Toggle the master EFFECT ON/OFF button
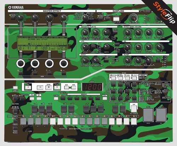This screenshot has width=177, height=146. [x=12, y=18]
